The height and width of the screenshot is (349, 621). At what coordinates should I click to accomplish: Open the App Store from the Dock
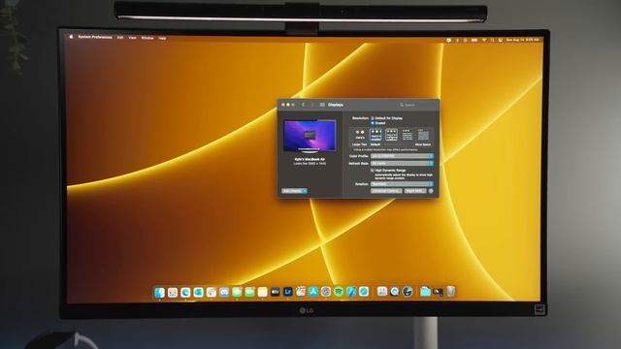[x=313, y=292]
